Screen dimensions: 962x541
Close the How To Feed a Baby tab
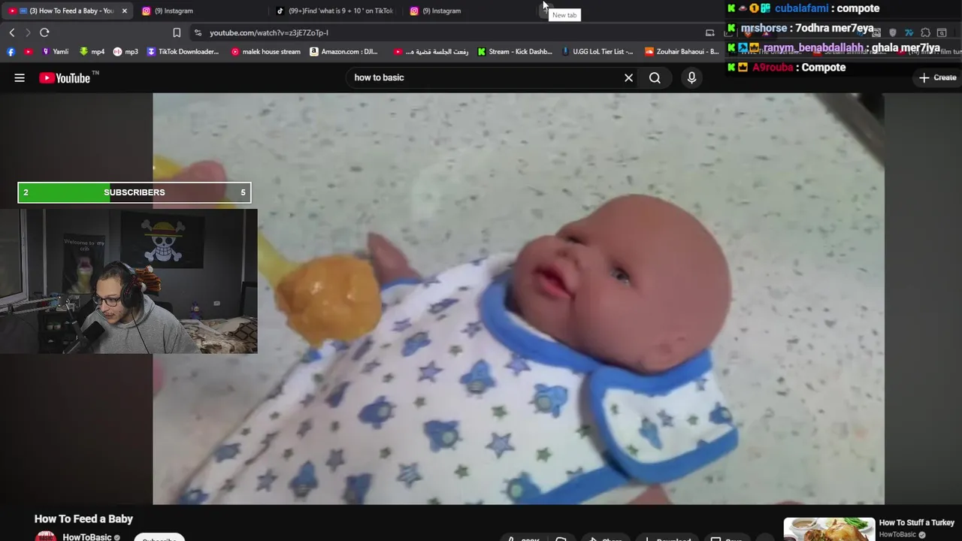pos(125,11)
